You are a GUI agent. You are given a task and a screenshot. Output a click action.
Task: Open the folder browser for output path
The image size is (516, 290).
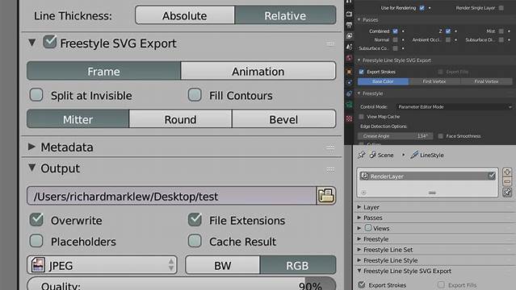(x=325, y=196)
